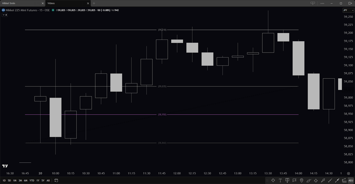The image size is (355, 184).
Task: Set range to 5Y
Action: [x=43, y=180]
